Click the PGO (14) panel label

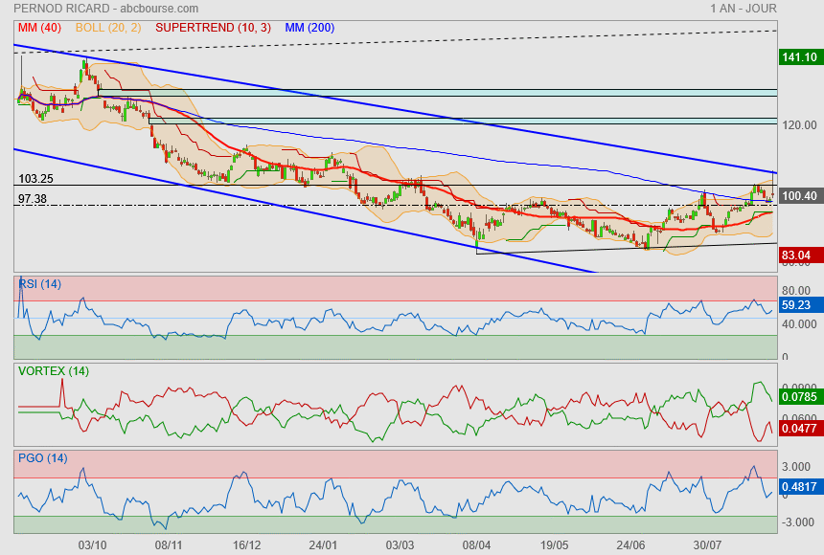(x=42, y=458)
